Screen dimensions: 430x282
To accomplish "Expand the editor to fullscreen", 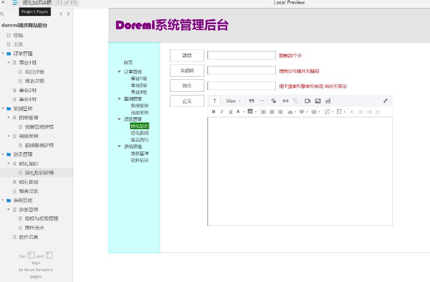I will tap(385, 101).
